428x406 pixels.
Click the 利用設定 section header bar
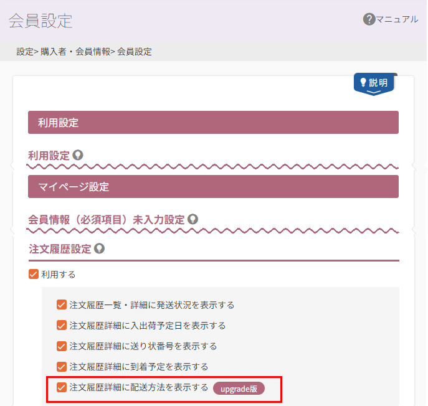pos(213,123)
